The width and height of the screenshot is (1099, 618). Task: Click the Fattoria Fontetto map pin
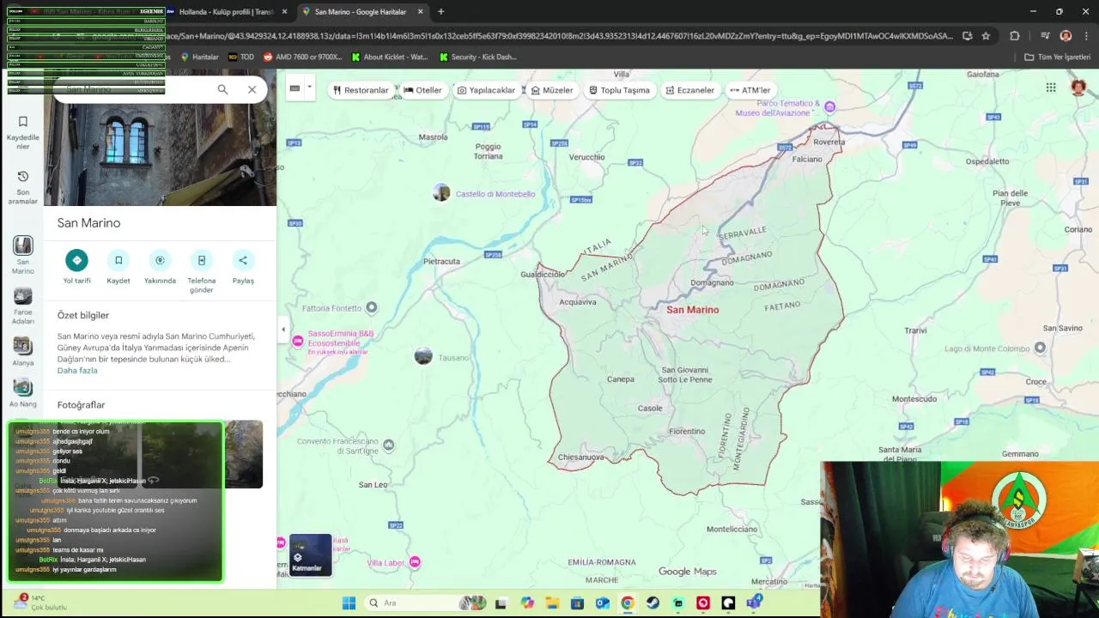point(372,307)
